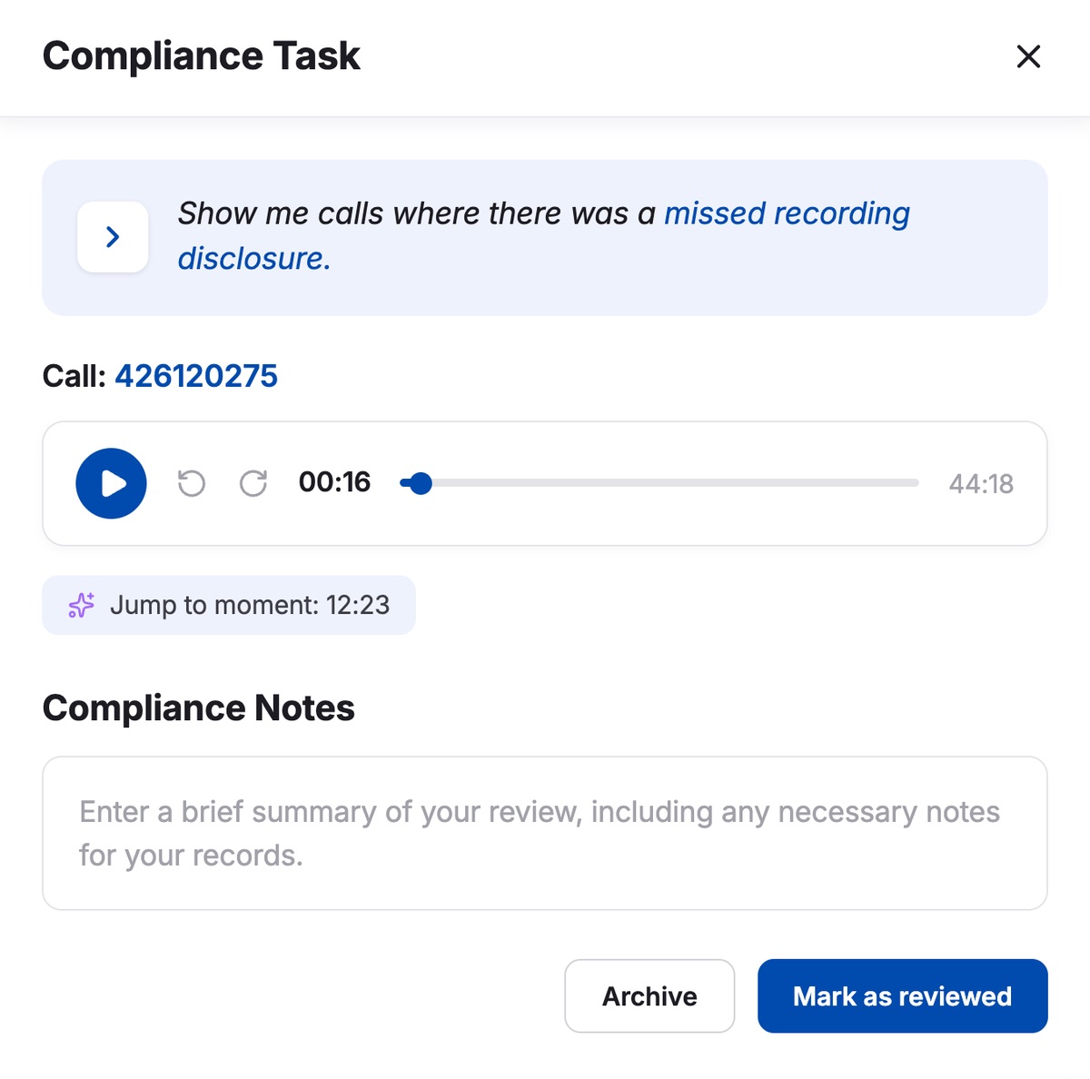
Task: Click the audio progress slider handle
Action: 421,483
